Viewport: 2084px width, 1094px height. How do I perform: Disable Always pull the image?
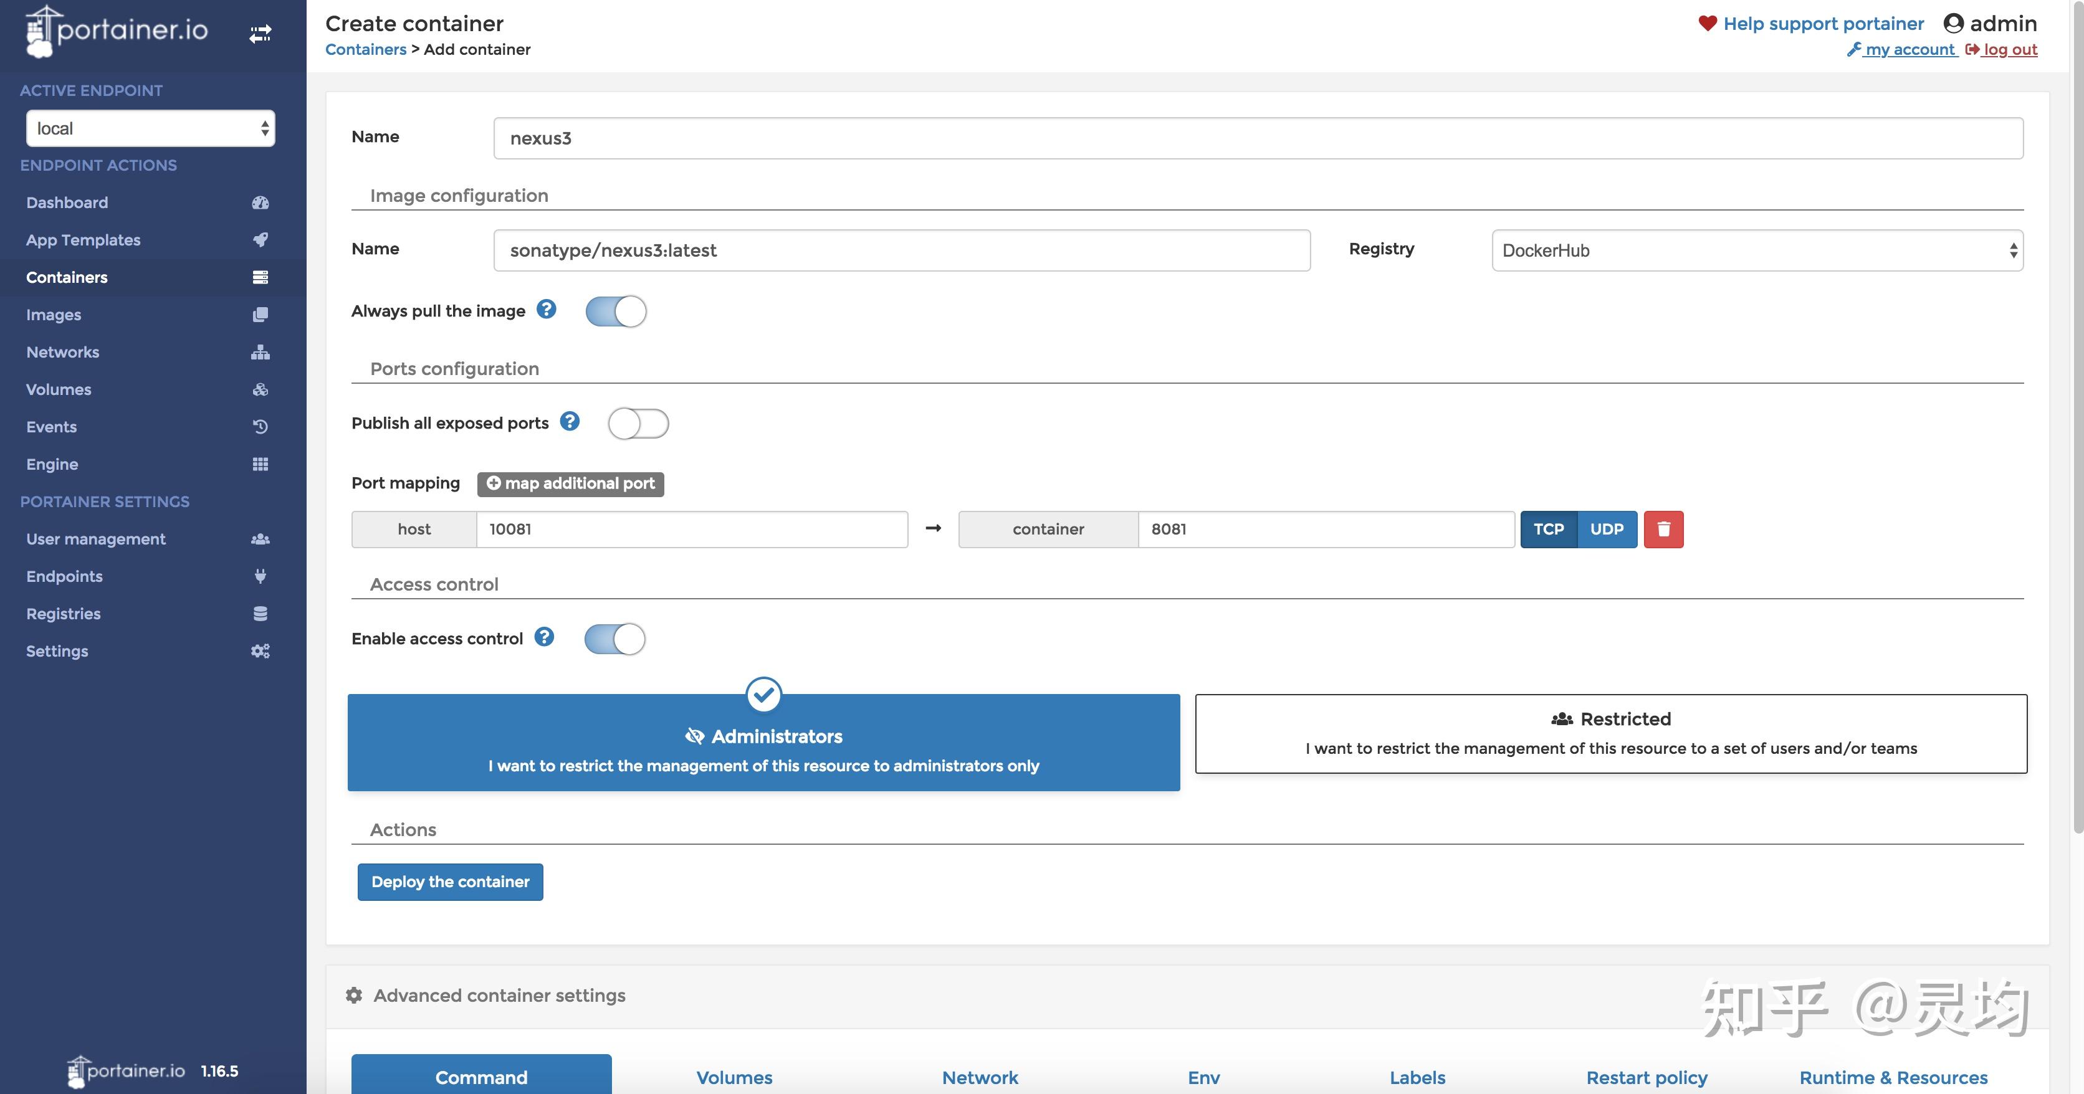[x=616, y=310]
